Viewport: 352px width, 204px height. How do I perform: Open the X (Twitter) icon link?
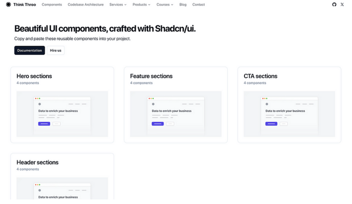342,4
